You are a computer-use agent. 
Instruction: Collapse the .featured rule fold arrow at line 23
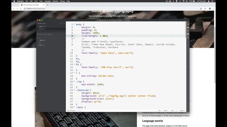pos(74,90)
